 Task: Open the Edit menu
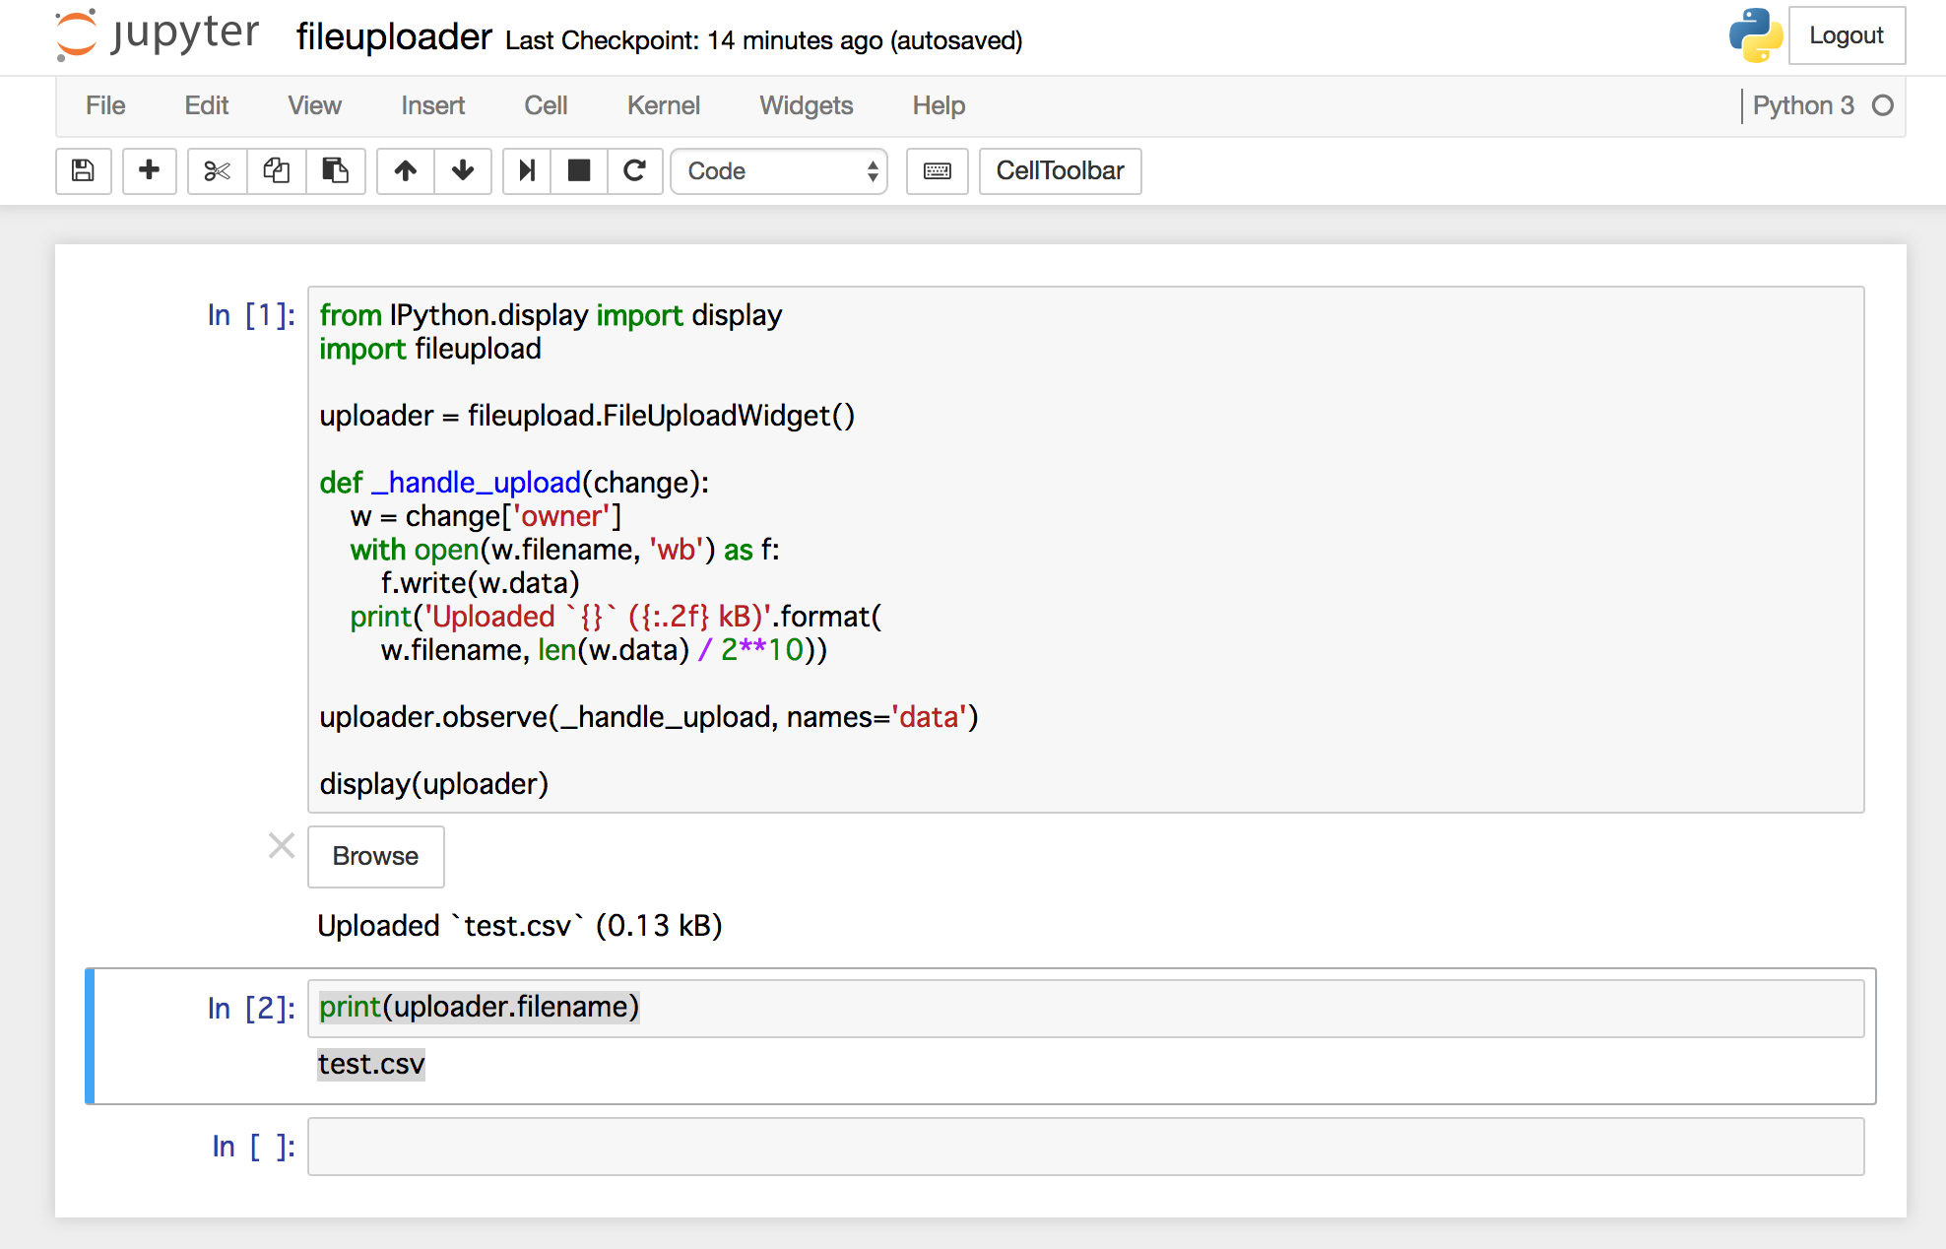pos(207,105)
